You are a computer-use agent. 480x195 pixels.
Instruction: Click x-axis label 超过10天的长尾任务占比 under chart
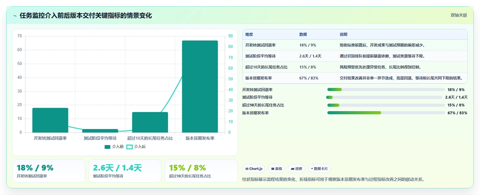click(150, 138)
